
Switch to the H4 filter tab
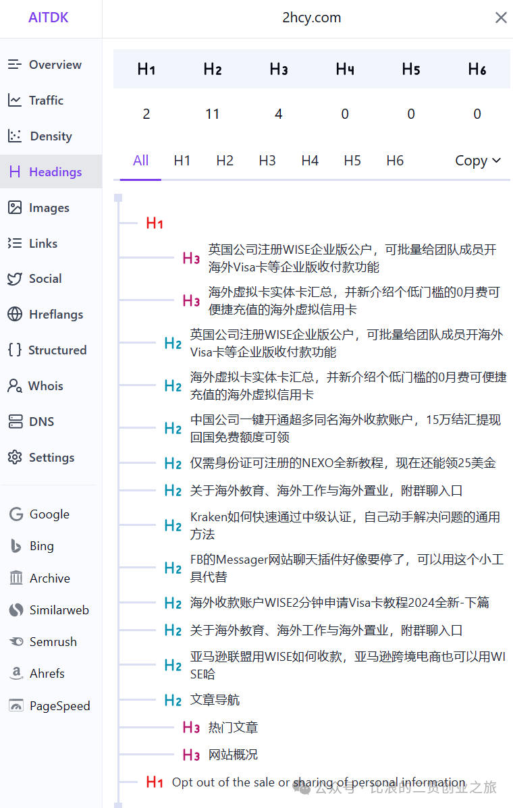pos(310,161)
